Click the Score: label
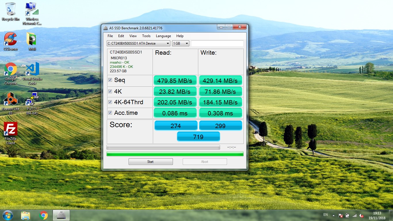The width and height of the screenshot is (393, 221). click(121, 125)
